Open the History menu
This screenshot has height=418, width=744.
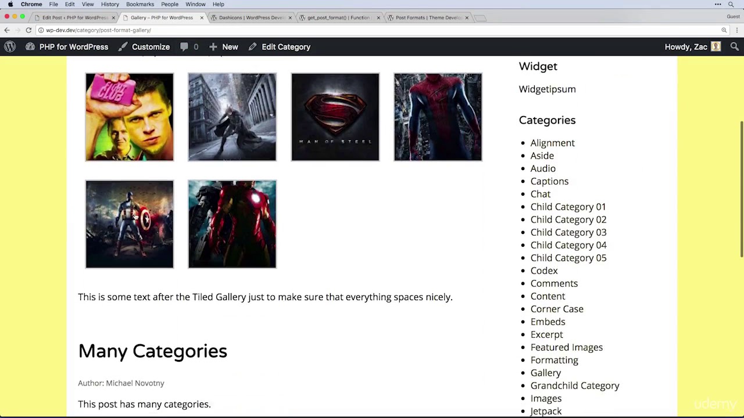click(110, 4)
